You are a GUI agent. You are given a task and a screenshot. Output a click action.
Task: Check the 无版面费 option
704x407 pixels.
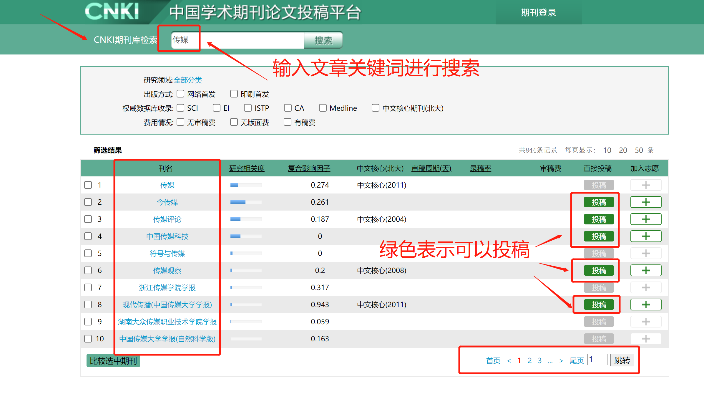[x=234, y=122]
